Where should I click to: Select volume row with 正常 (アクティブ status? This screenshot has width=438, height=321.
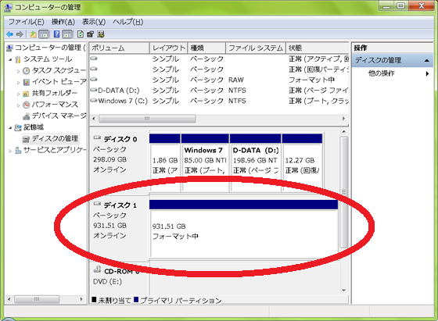pyautogui.click(x=219, y=59)
